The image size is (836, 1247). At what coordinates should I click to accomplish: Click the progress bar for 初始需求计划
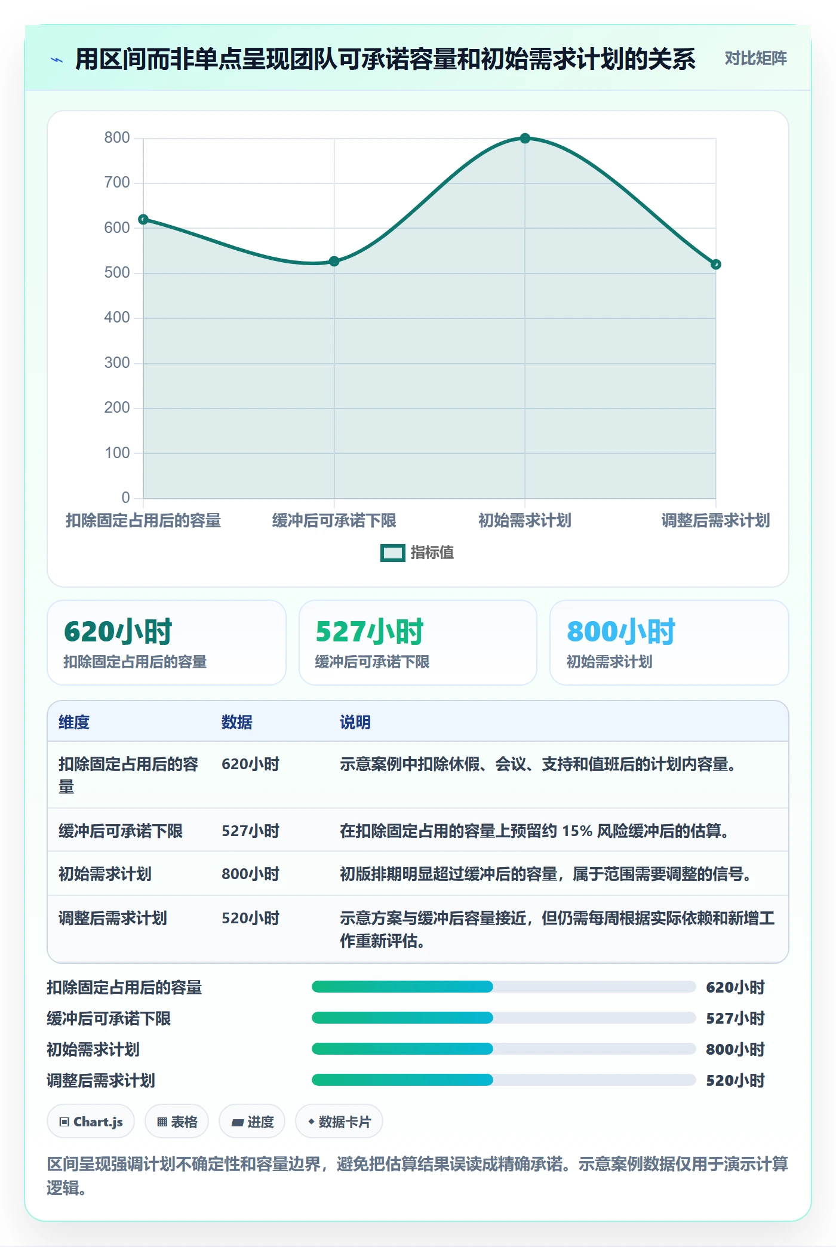503,1049
